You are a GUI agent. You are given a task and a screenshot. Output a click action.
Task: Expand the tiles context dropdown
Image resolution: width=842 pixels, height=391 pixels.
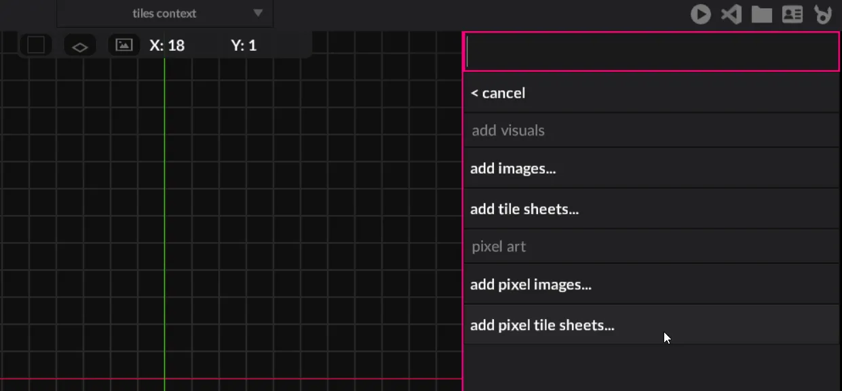click(x=258, y=14)
